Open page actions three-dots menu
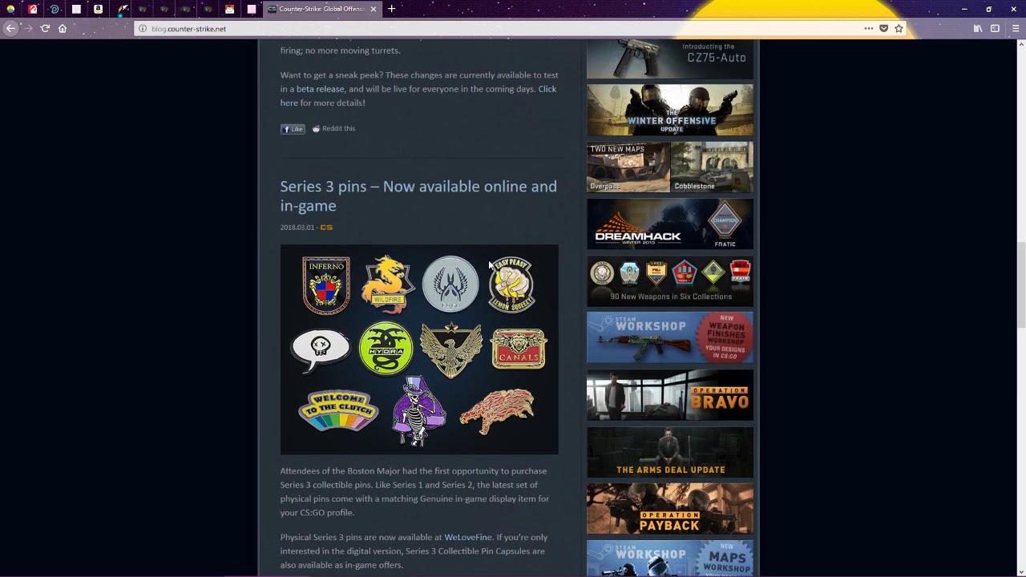The height and width of the screenshot is (577, 1026). click(869, 28)
